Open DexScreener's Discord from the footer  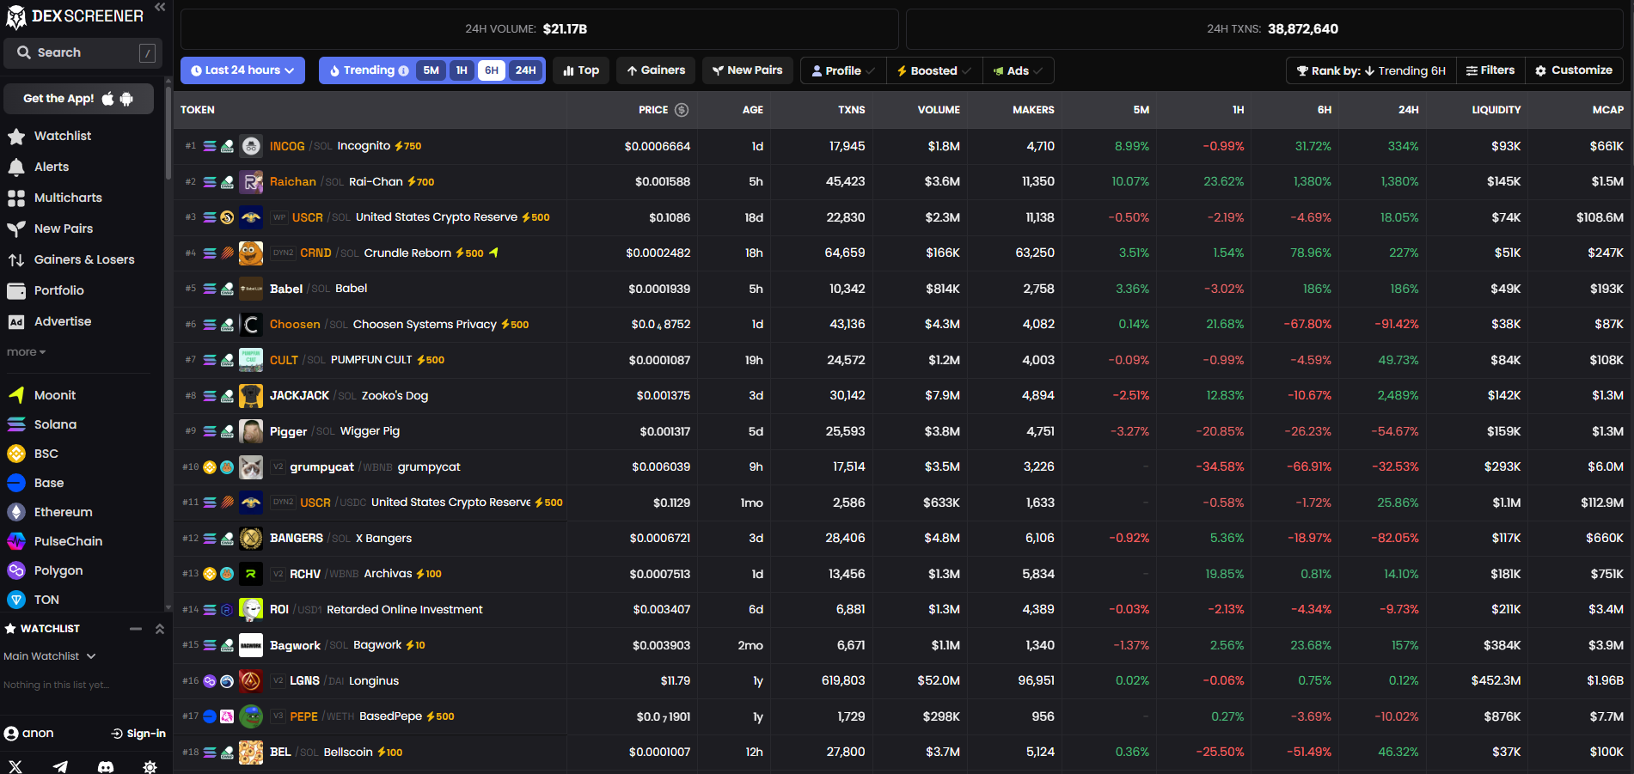click(105, 765)
